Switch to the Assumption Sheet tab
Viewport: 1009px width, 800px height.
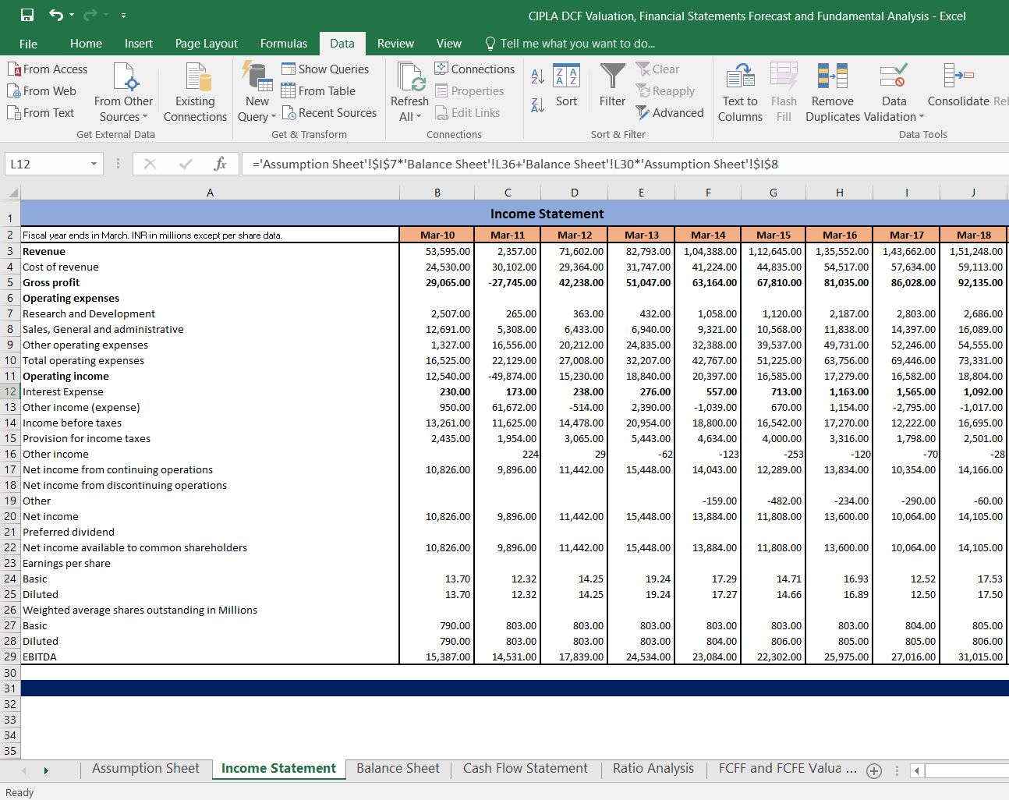146,768
